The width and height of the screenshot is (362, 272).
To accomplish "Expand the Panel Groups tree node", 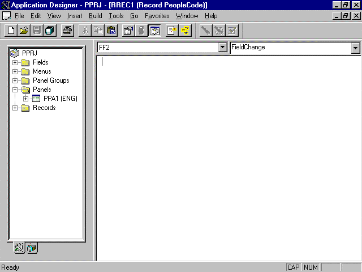I will tap(15, 80).
